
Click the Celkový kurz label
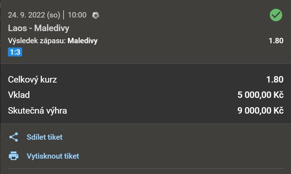[x=32, y=79]
